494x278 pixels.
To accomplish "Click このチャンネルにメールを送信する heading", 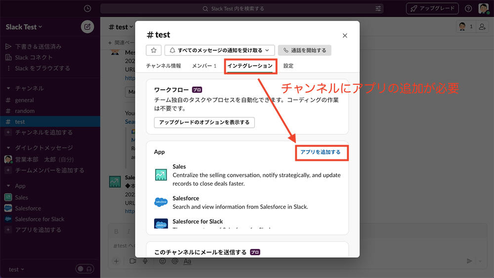I will tap(200, 252).
